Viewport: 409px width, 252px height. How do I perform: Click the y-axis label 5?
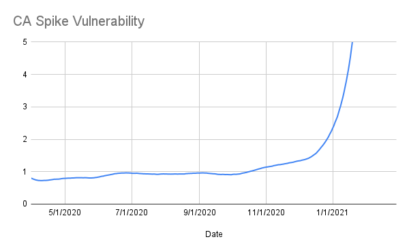coord(25,42)
